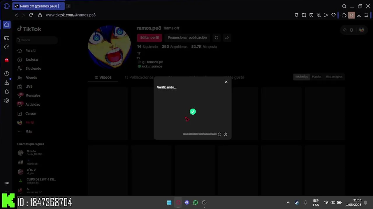The image size is (373, 209).
Task: Open Settings gear in Opera sidebar
Action: coord(7,101)
